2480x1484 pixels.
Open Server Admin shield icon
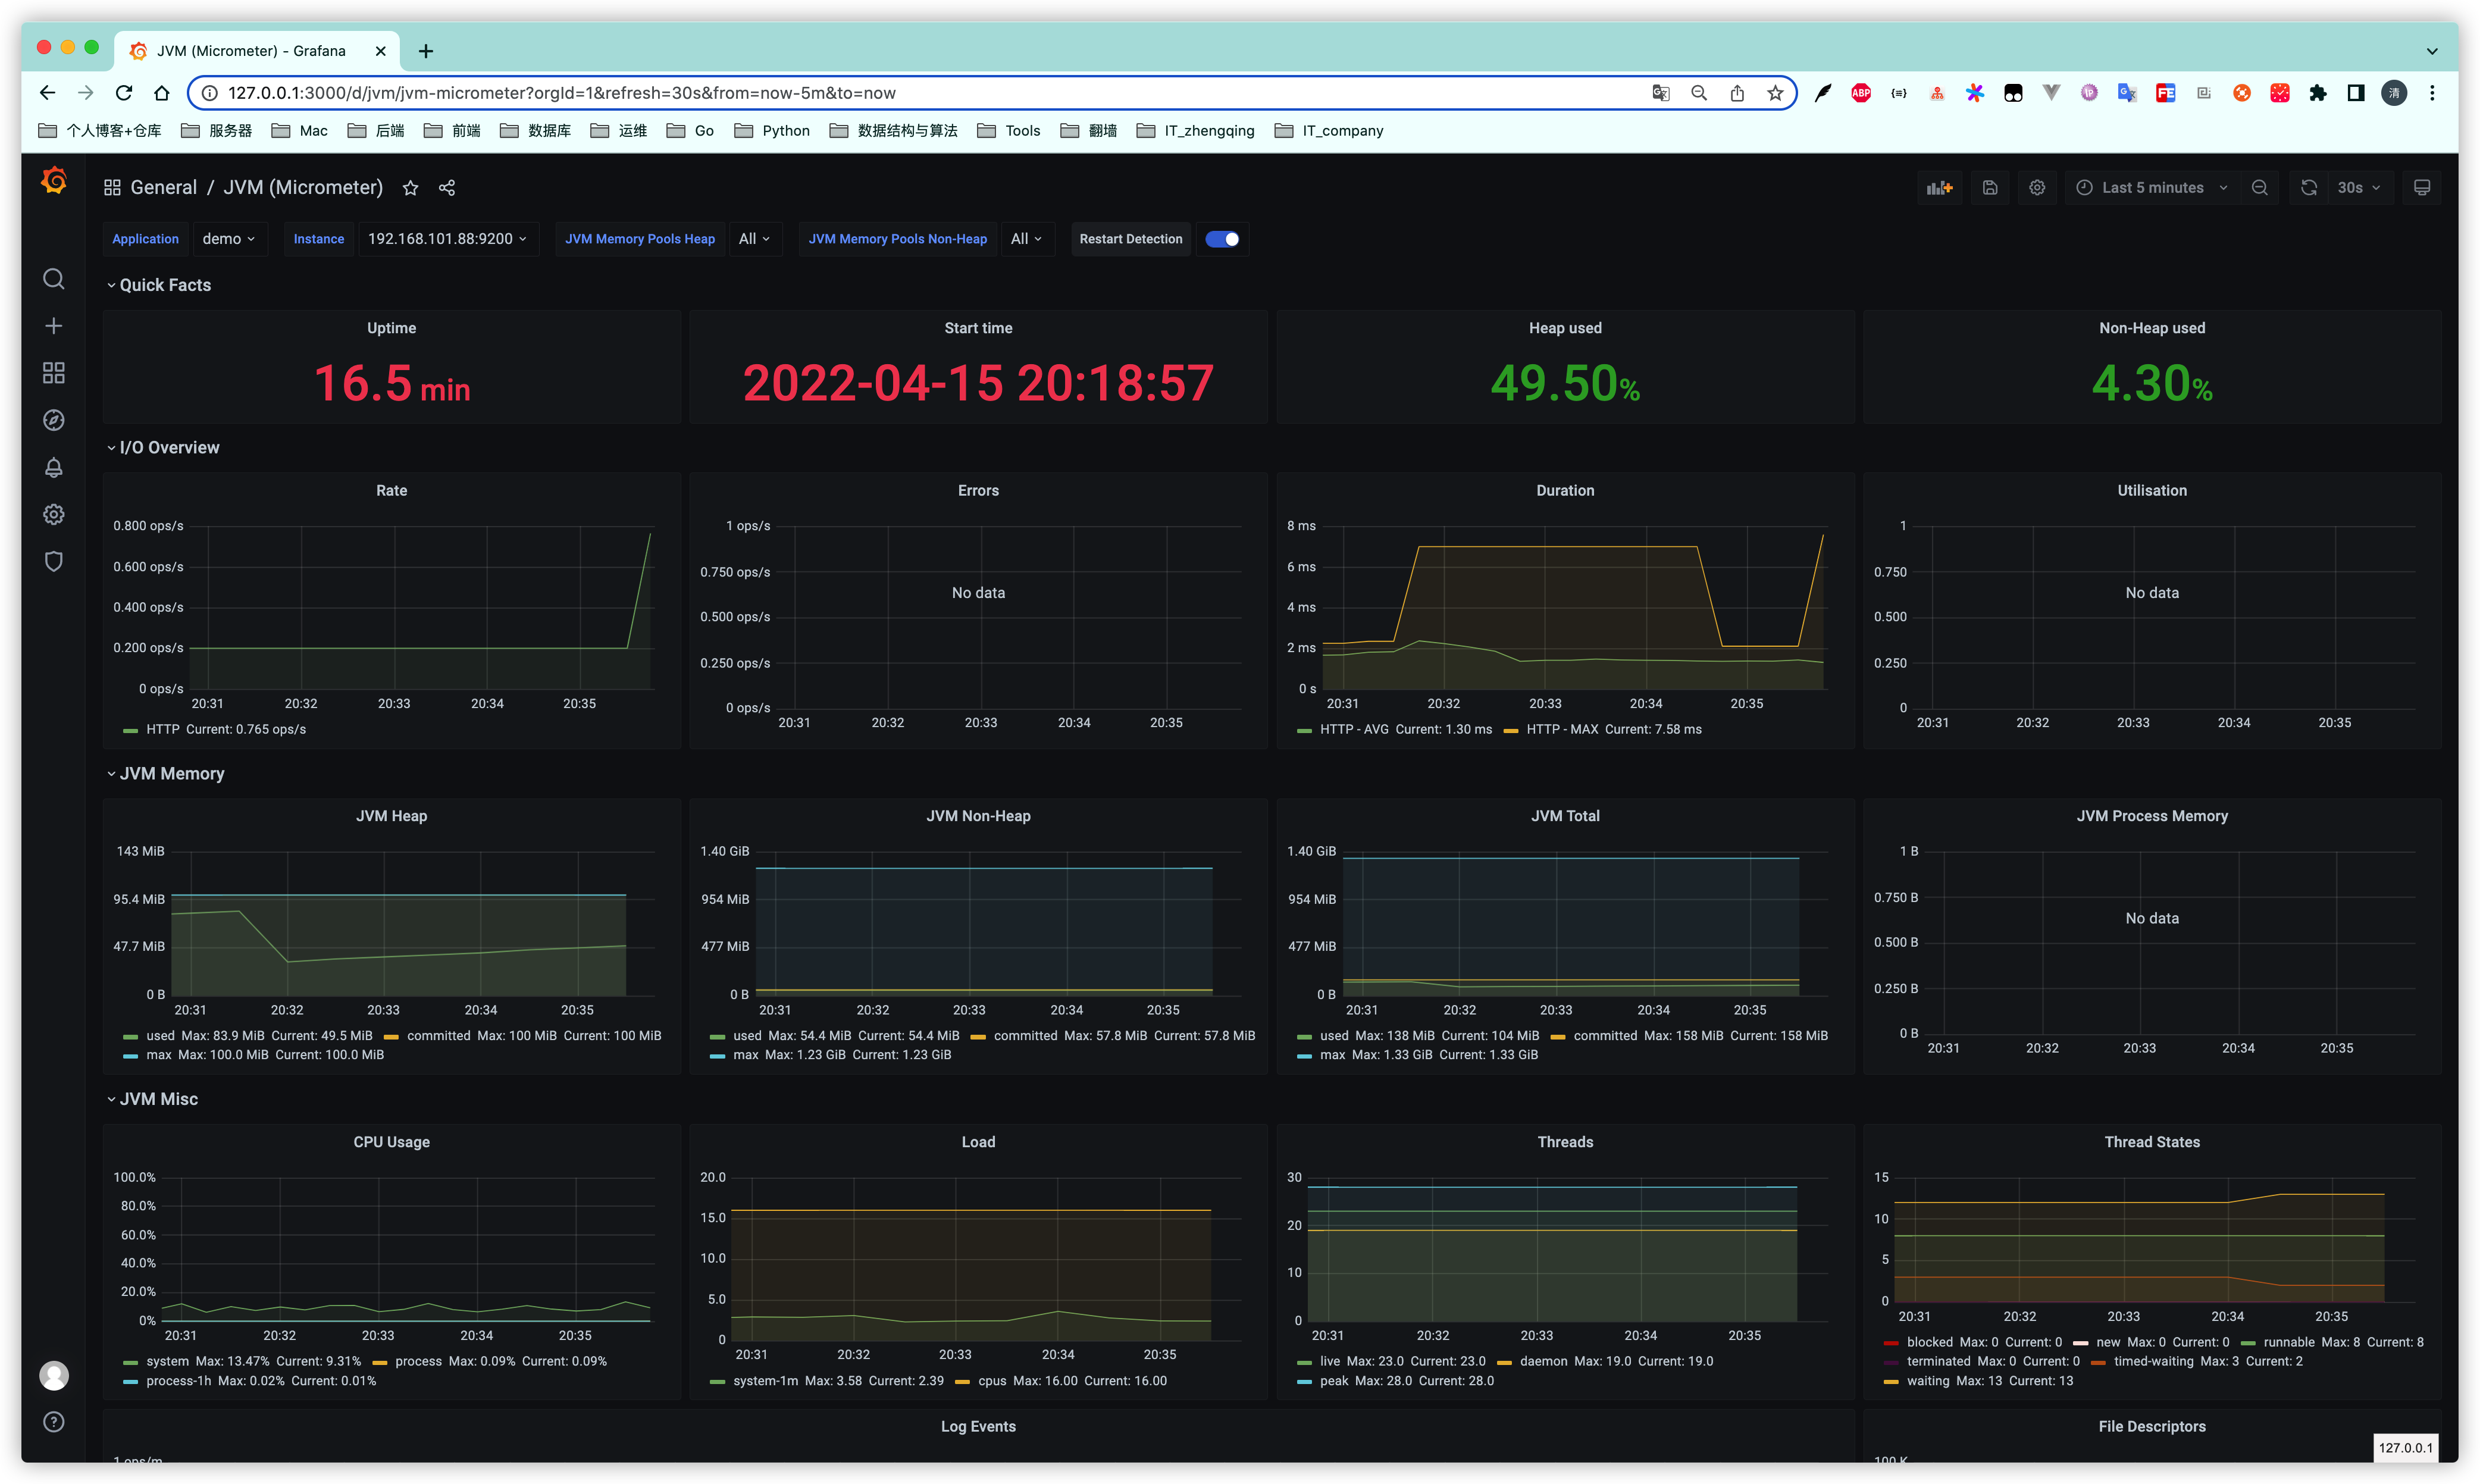tap(54, 561)
